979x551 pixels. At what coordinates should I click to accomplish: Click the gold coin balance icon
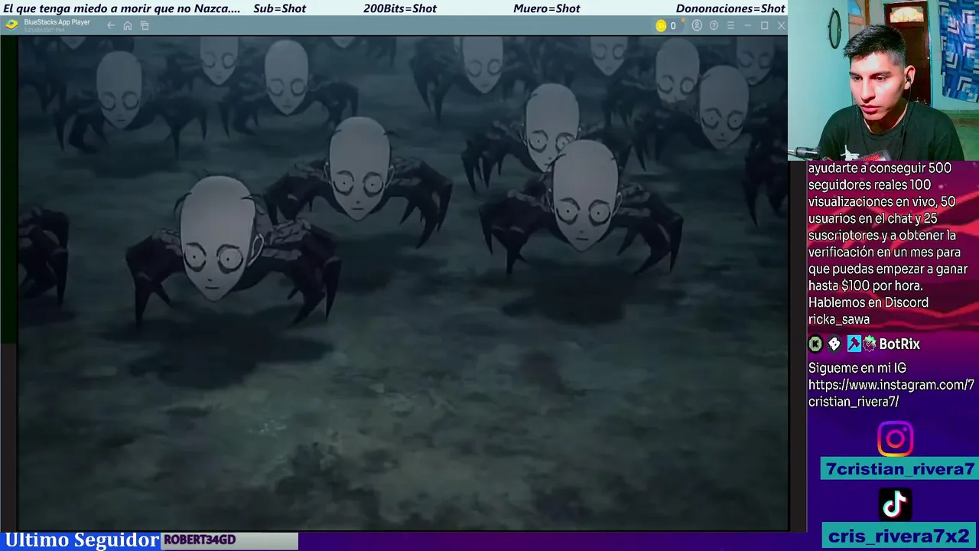coord(661,25)
